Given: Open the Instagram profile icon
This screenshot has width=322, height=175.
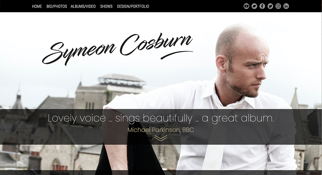Looking at the screenshot, I should pos(278,6).
